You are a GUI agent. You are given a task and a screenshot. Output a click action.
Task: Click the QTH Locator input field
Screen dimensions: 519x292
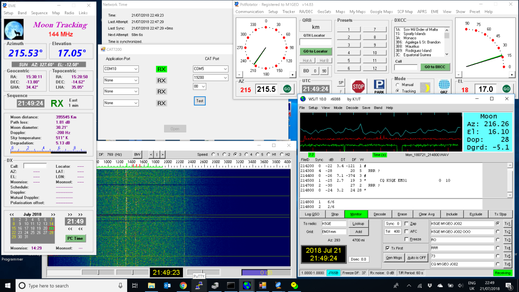[315, 42]
